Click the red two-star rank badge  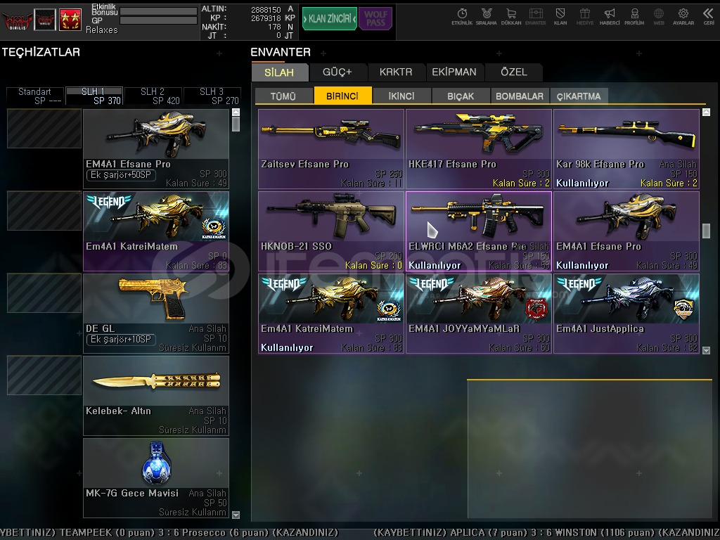(x=70, y=20)
